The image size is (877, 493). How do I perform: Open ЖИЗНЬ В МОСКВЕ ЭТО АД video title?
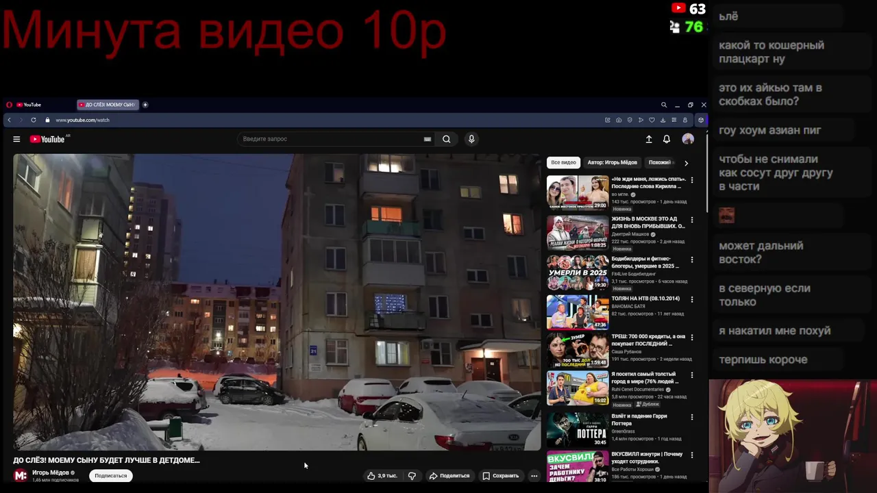coord(647,223)
